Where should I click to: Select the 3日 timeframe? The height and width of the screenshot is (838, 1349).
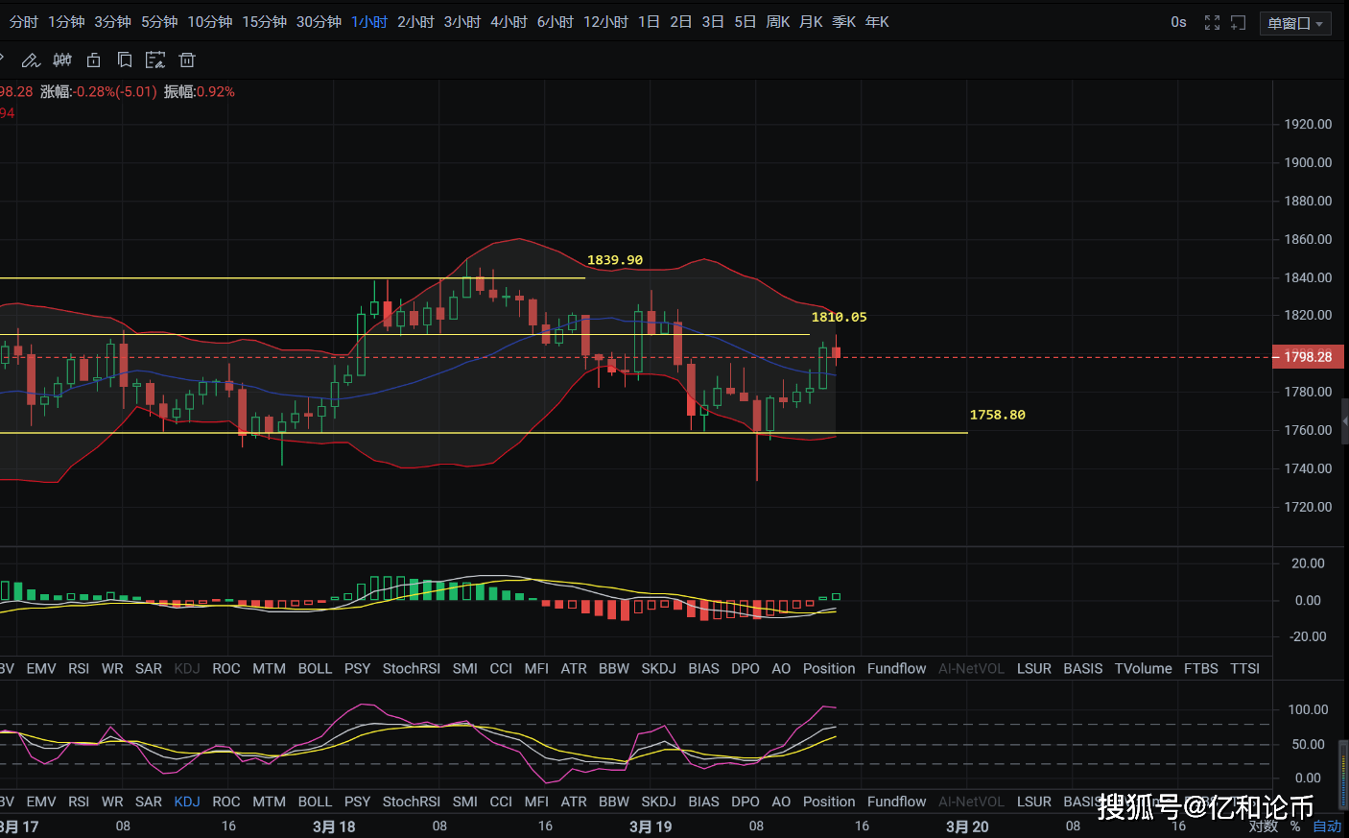(713, 22)
